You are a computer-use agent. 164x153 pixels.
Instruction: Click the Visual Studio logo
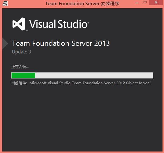click(x=50, y=24)
